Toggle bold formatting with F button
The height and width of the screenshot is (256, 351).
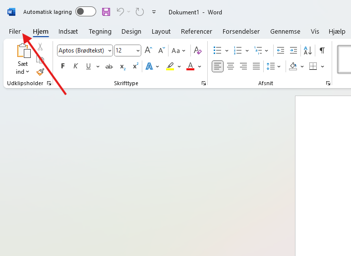pyautogui.click(x=62, y=66)
